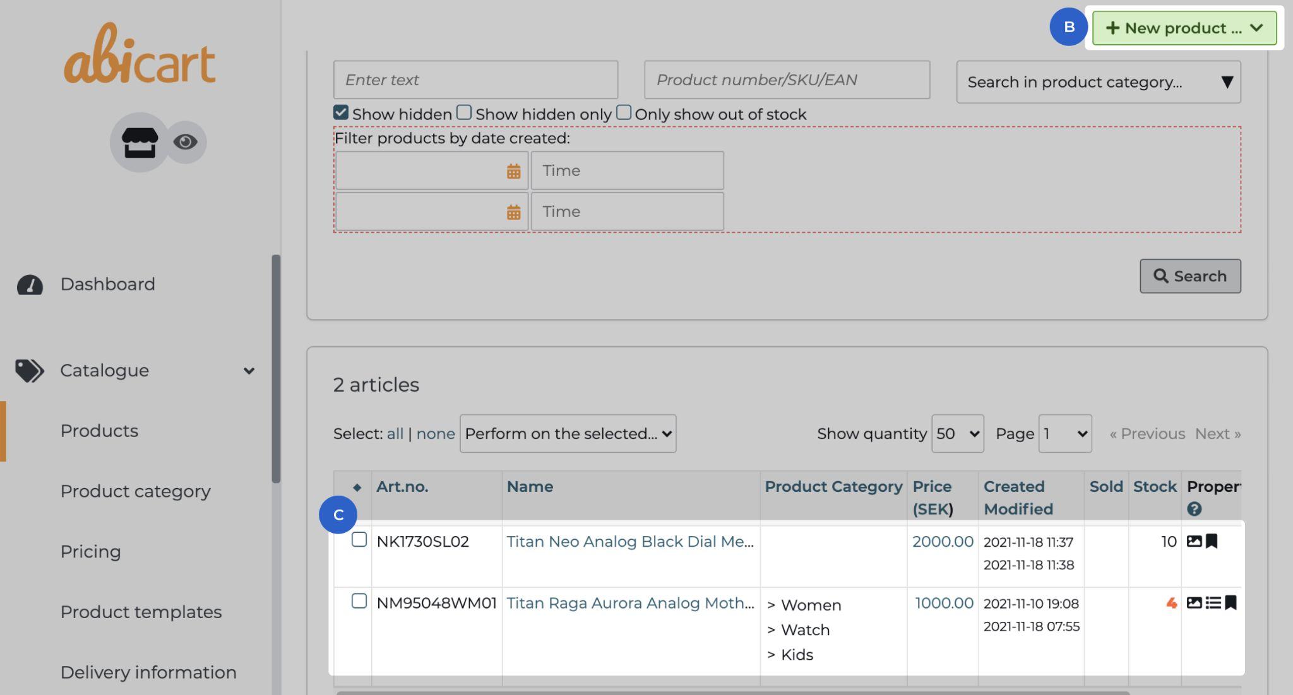Open Titan Raga Aurora Analog product link
Image resolution: width=1293 pixels, height=695 pixels.
pyautogui.click(x=630, y=603)
